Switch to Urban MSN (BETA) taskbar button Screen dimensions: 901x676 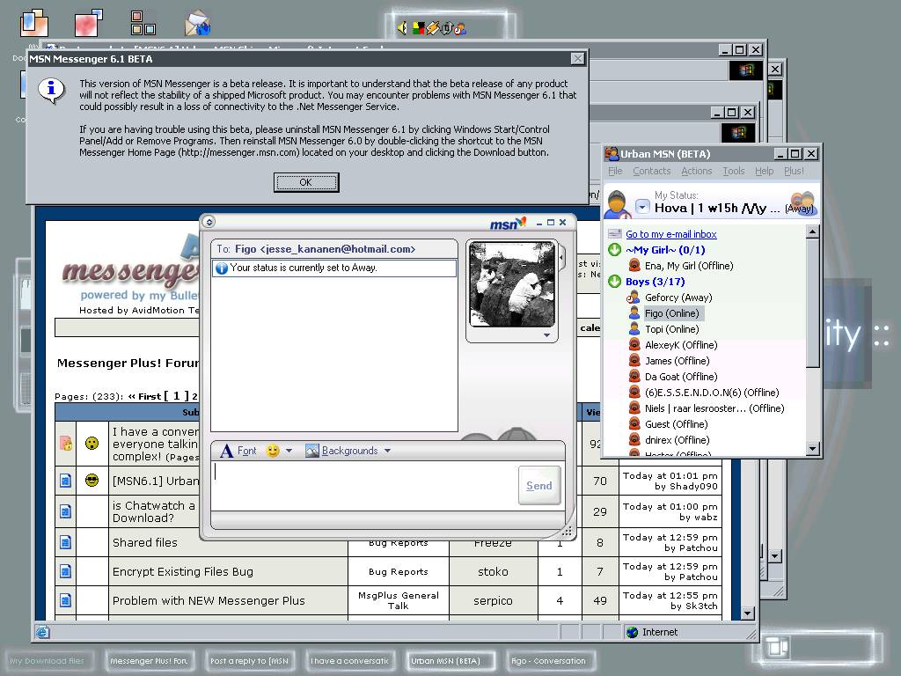(x=445, y=660)
